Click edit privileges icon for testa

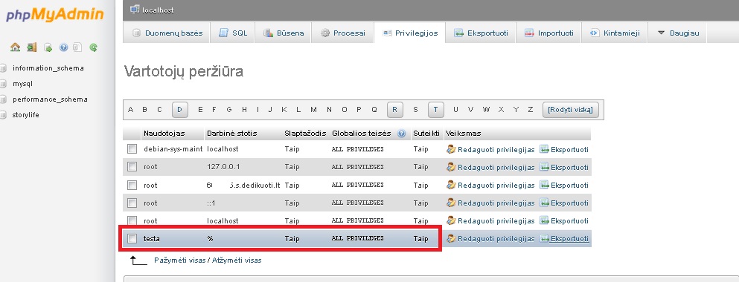(x=451, y=239)
